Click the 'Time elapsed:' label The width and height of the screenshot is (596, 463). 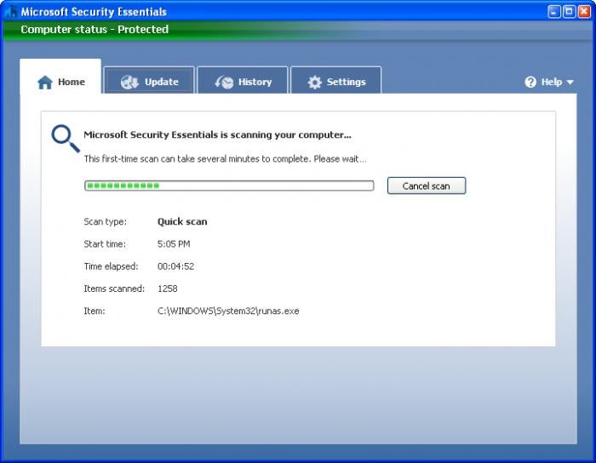(x=111, y=266)
